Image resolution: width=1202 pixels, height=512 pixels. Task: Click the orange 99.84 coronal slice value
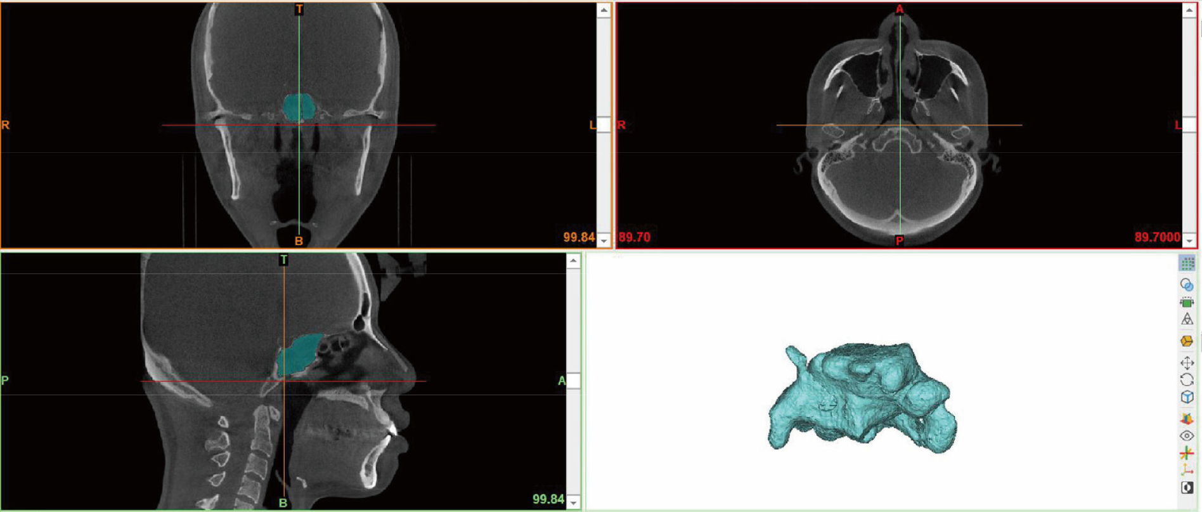[x=579, y=237]
